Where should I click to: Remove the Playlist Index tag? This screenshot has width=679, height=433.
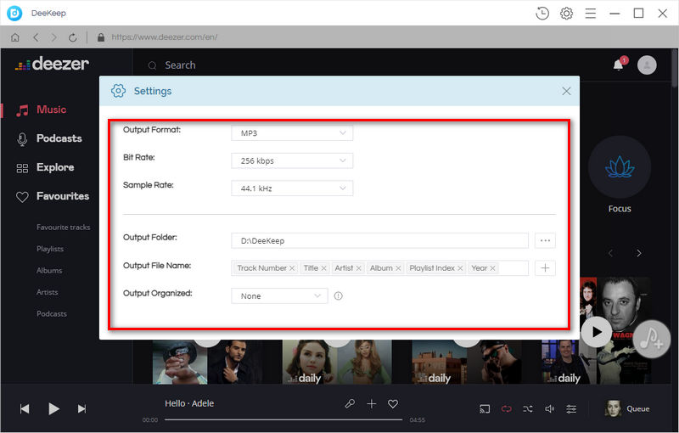coord(460,268)
